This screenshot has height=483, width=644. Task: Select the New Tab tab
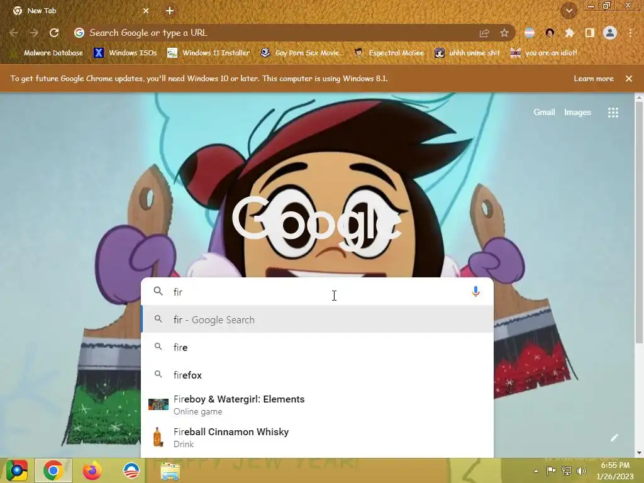(x=80, y=11)
